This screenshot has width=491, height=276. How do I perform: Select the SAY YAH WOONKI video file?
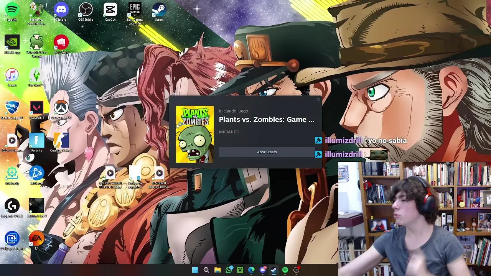coord(110,177)
